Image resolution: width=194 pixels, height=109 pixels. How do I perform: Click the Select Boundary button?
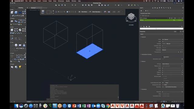pos(95,12)
